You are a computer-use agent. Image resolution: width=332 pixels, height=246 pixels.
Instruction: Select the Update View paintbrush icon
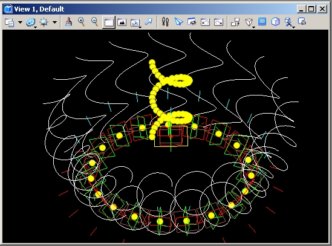click(x=68, y=22)
